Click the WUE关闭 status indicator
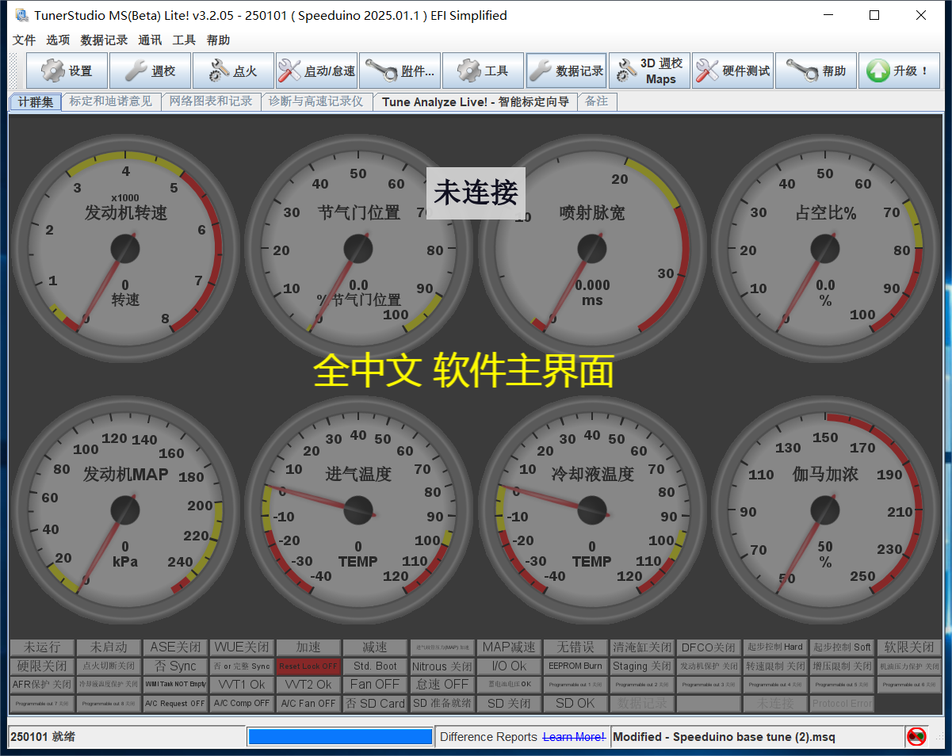The height and width of the screenshot is (756, 952). 242,647
